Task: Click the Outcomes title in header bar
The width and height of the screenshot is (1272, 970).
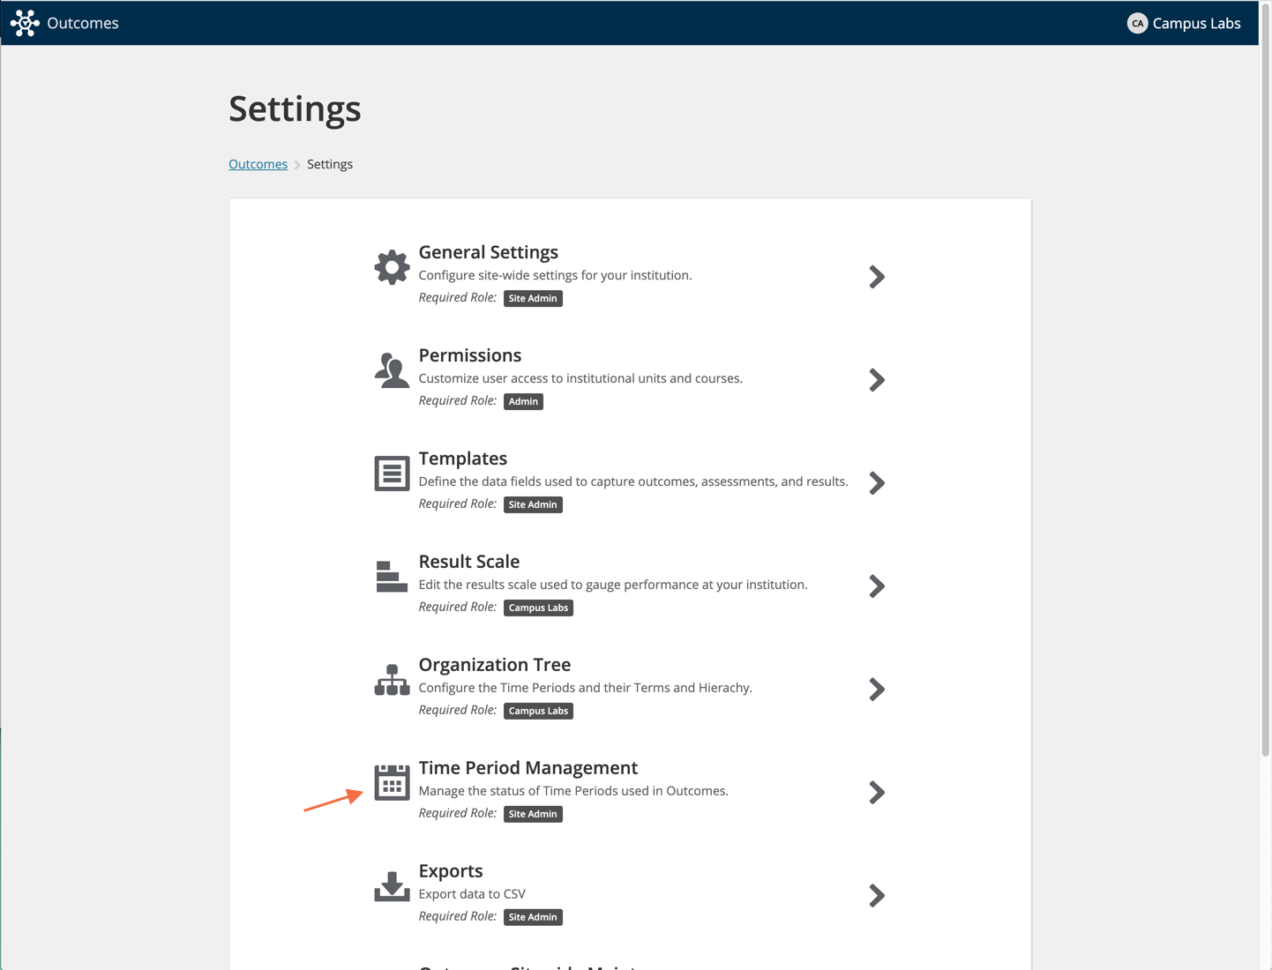Action: 83,24
